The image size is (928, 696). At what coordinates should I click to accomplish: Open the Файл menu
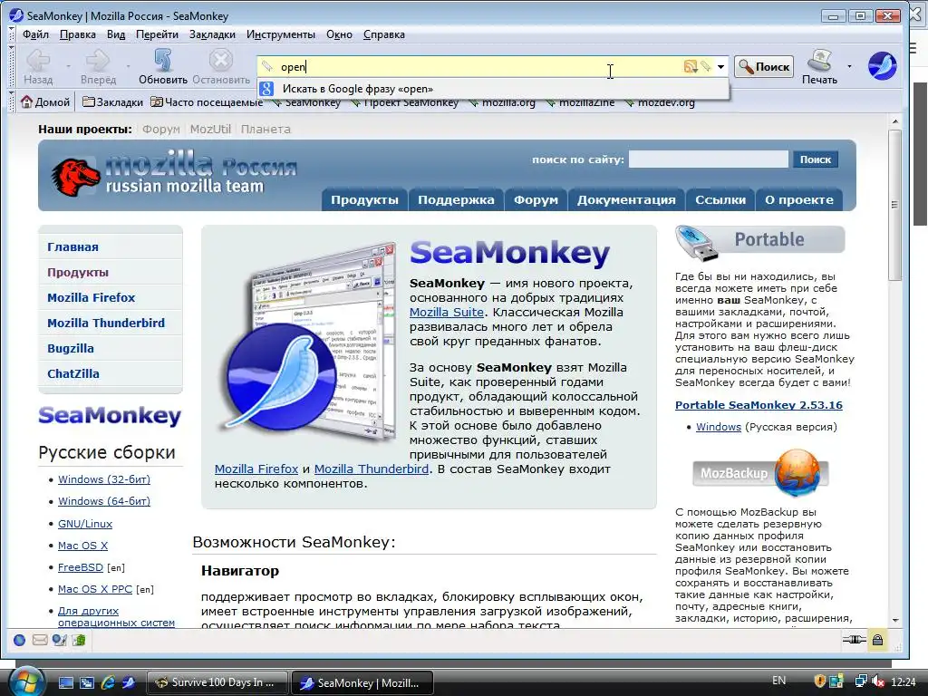pos(35,34)
